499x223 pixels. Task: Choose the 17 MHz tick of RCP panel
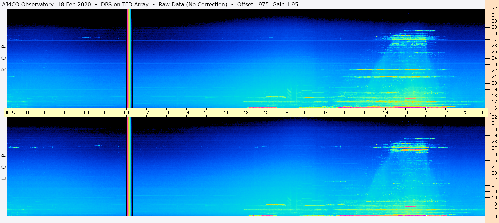[x=494, y=102]
